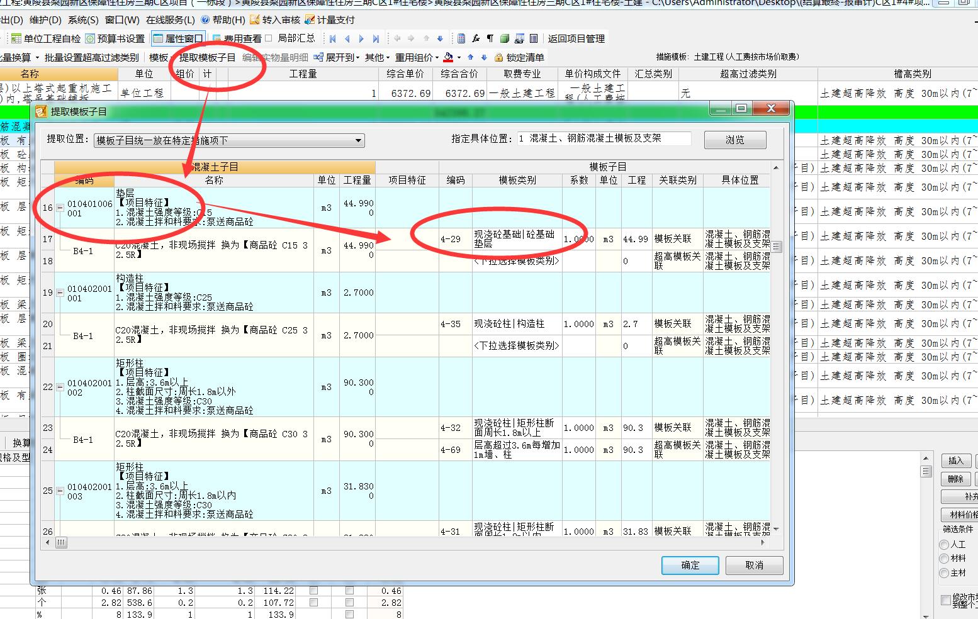Click the blue down-arrow move icon in top toolbar
The image size is (978, 619).
[440, 38]
